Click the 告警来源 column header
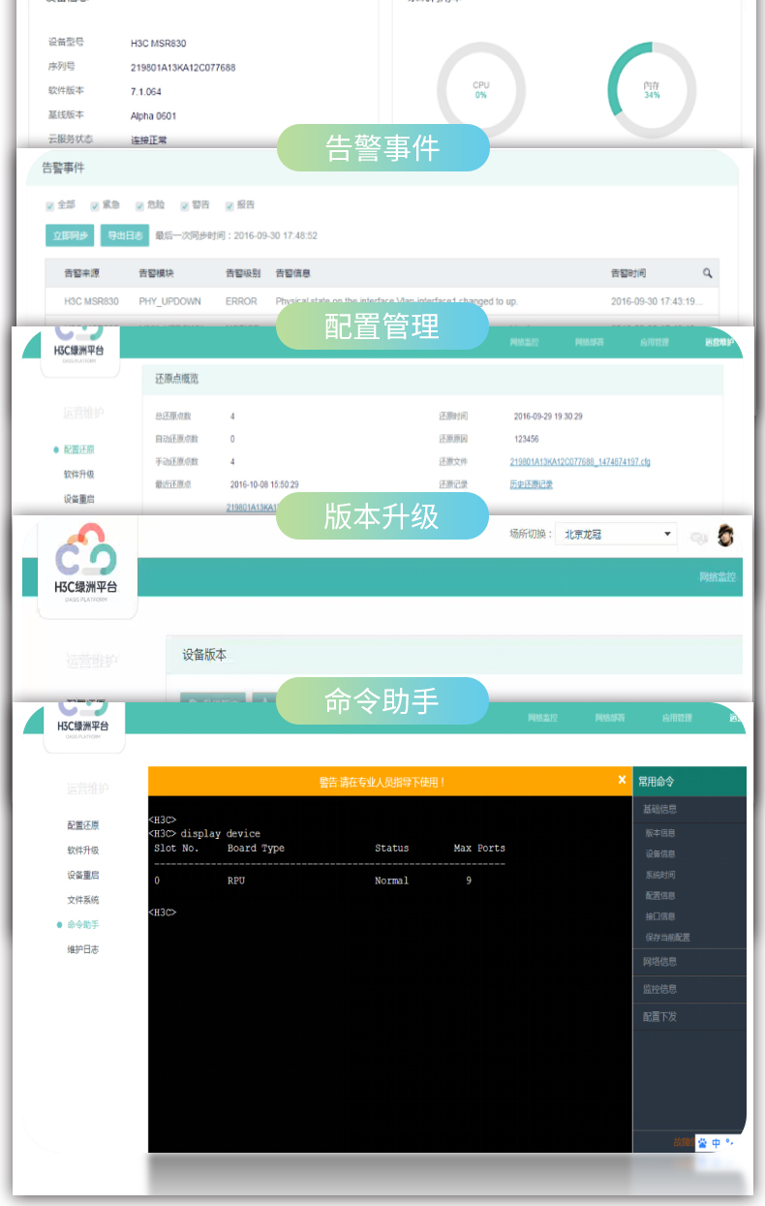This screenshot has height=1206, width=765. click(81, 274)
